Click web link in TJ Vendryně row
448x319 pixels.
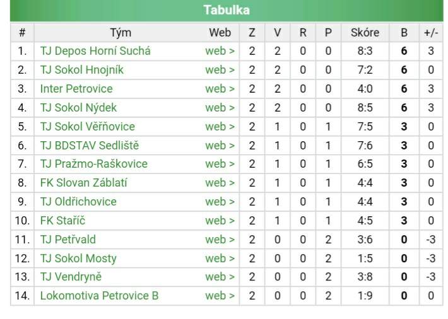tap(220, 277)
